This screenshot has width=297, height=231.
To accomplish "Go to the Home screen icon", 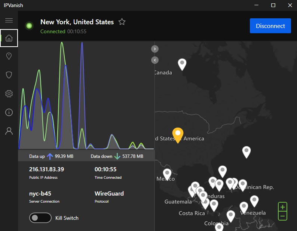I will [9, 38].
